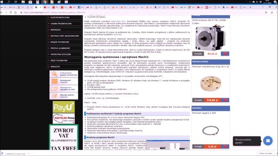Follow the 'sterownika PLC' link in article
Screen dimensions: 278x156
pos(118,21)
